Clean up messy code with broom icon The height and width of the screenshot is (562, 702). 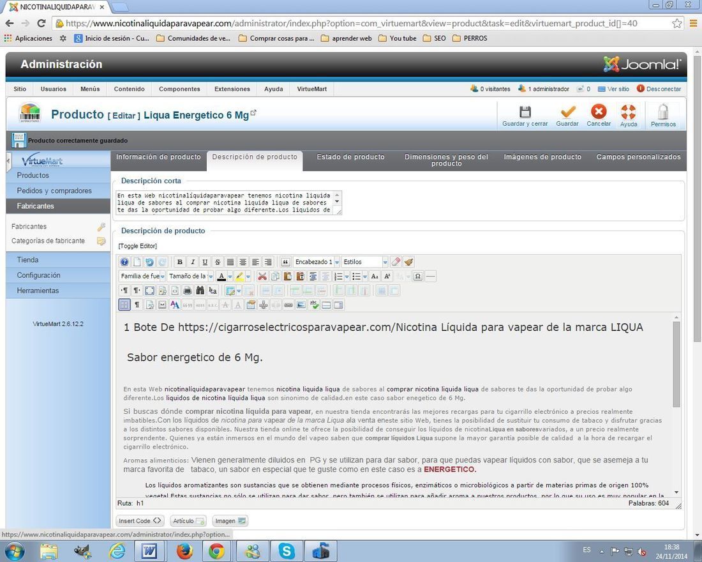[x=408, y=262]
